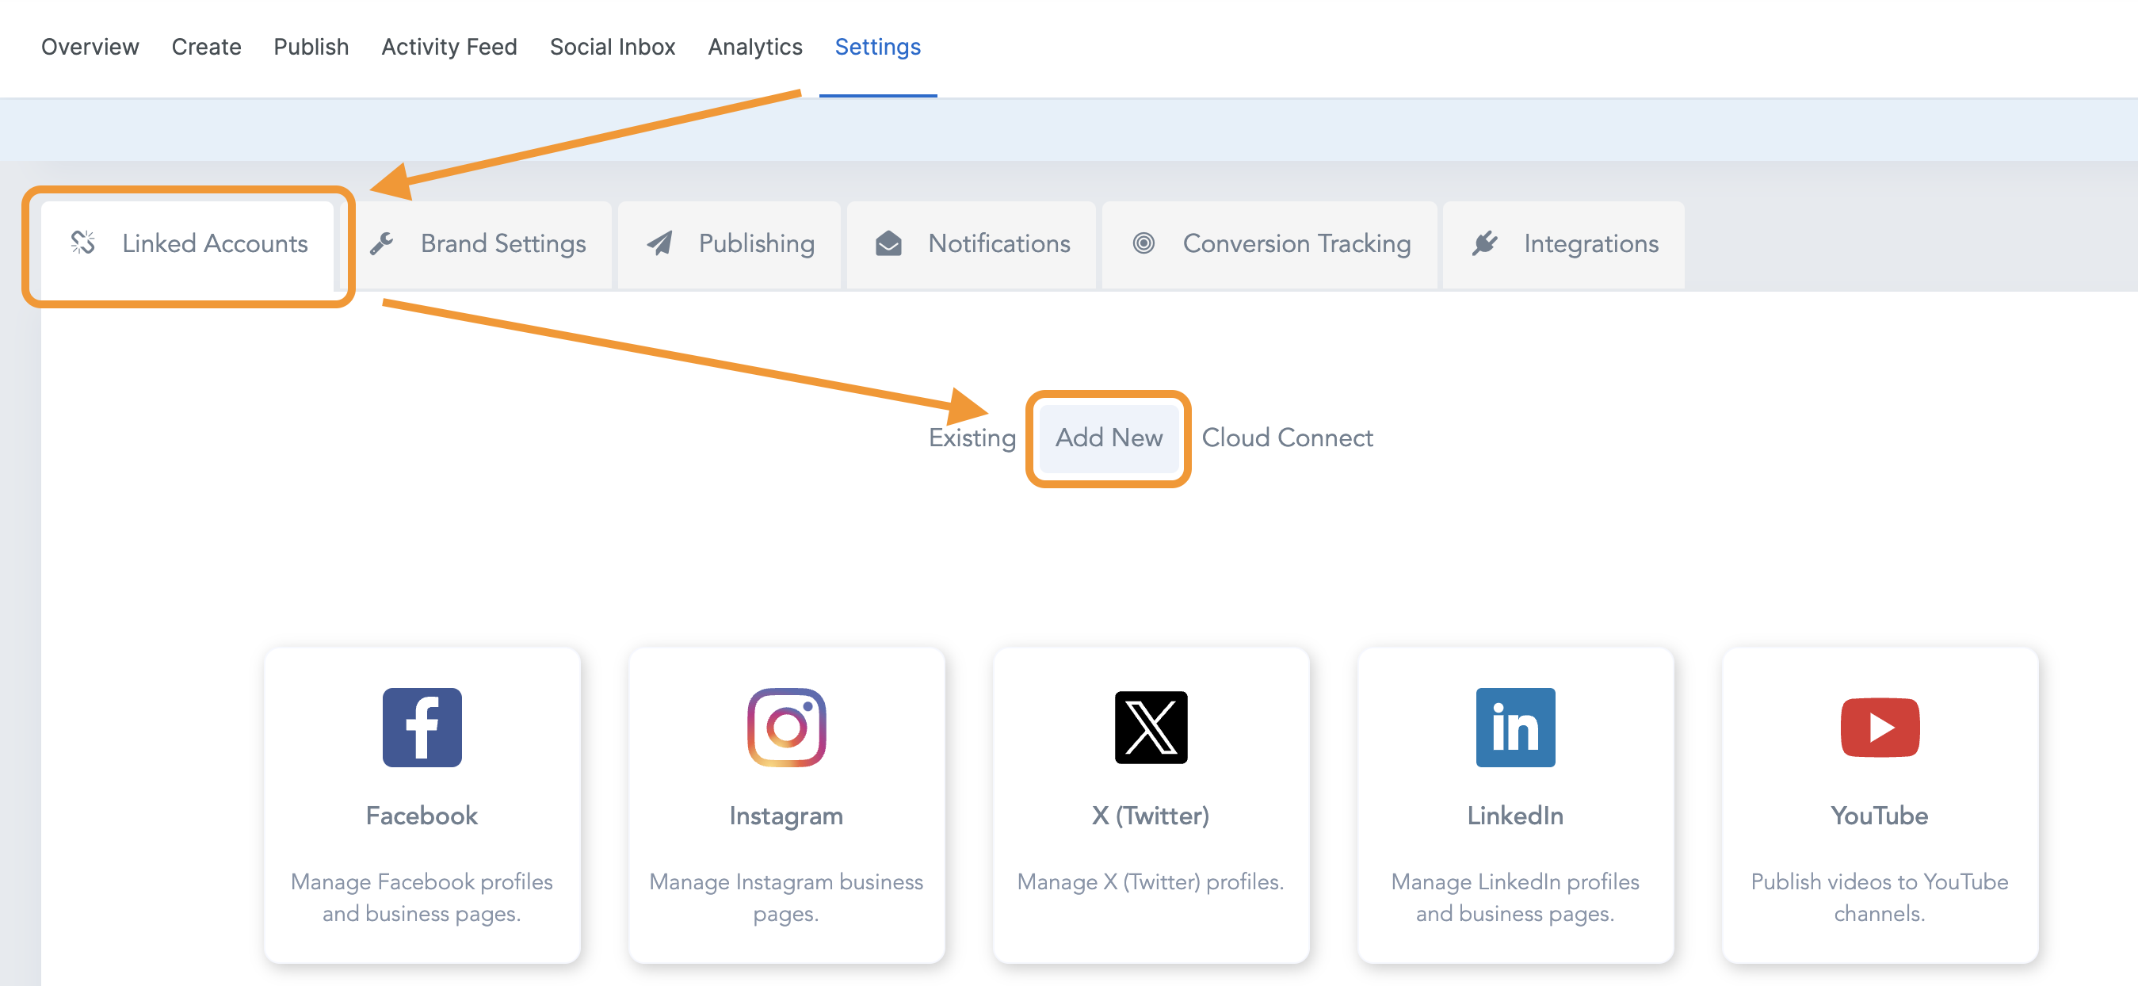Click the X (Twitter) logo icon
2138x986 pixels.
(1151, 726)
